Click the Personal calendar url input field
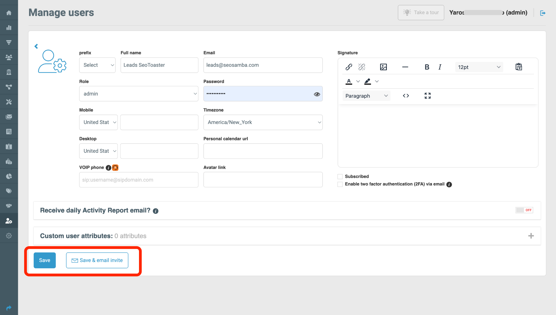Image resolution: width=556 pixels, height=315 pixels. click(263, 151)
